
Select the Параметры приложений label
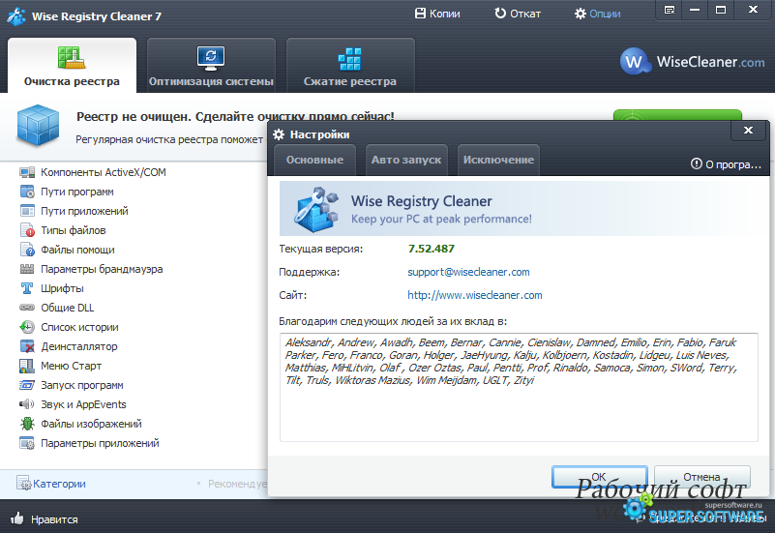click(100, 443)
